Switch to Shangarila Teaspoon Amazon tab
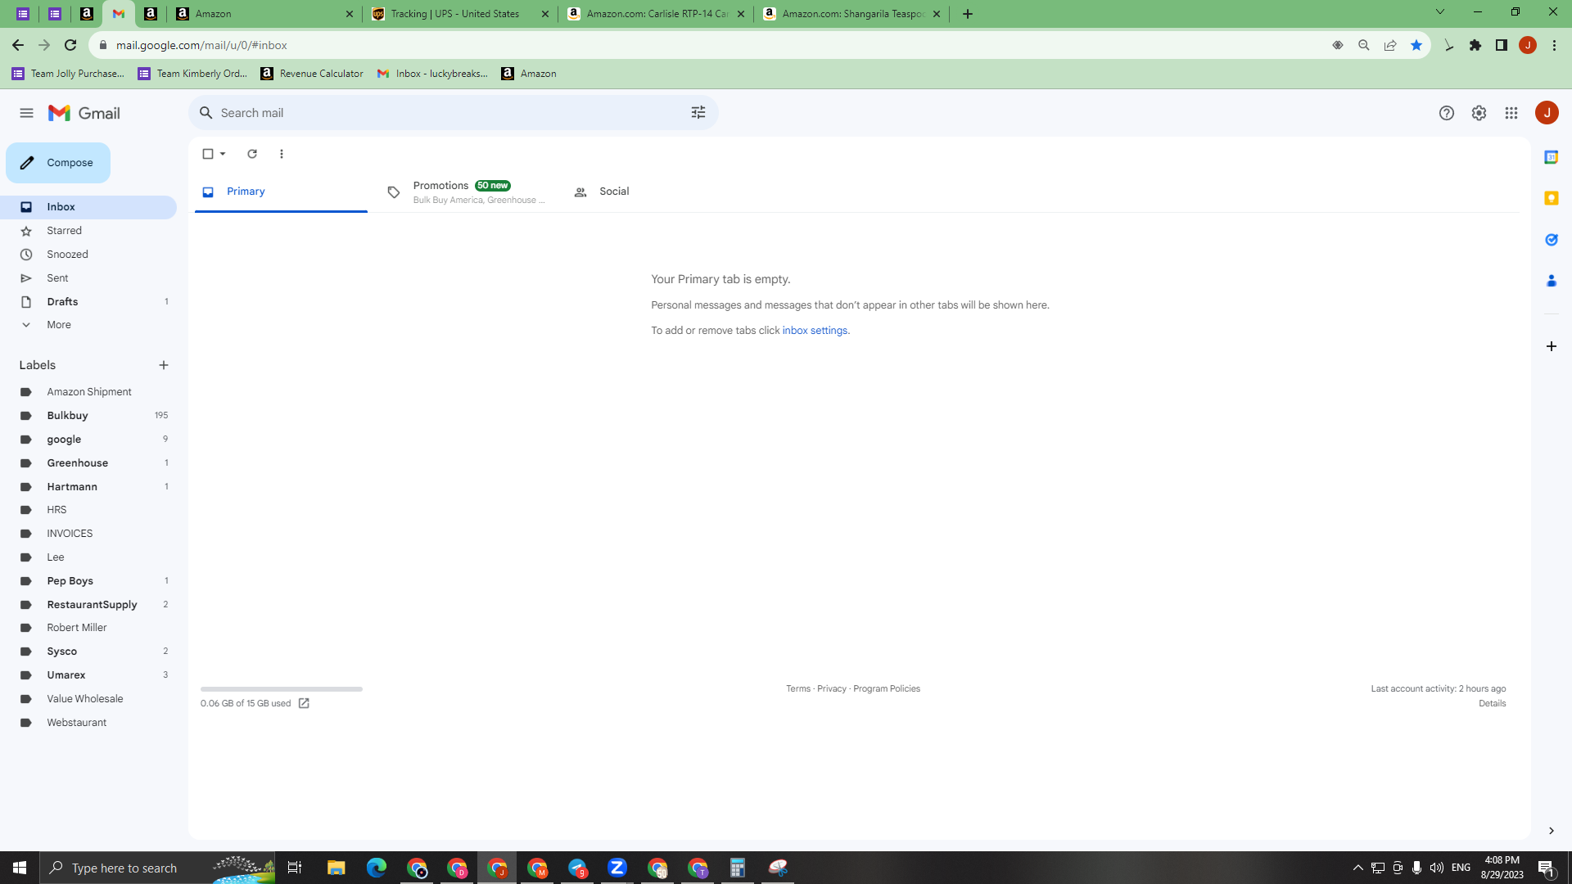 (x=851, y=14)
